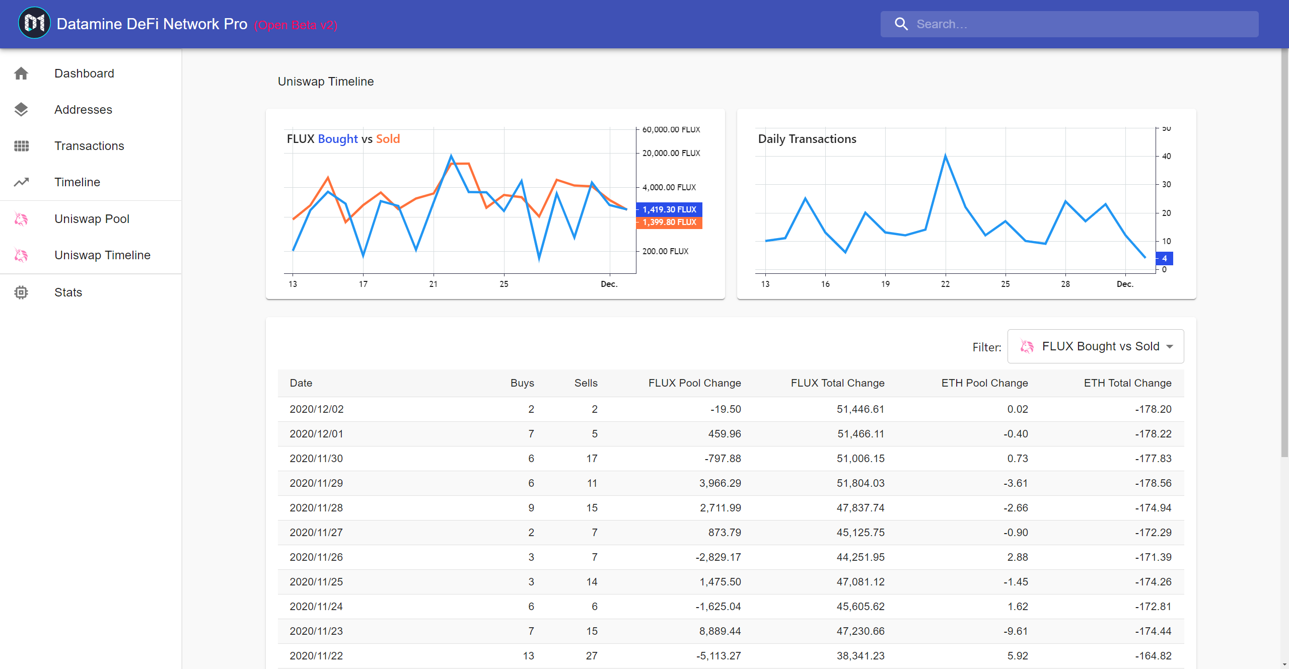Click the Dashboard home icon

click(21, 73)
